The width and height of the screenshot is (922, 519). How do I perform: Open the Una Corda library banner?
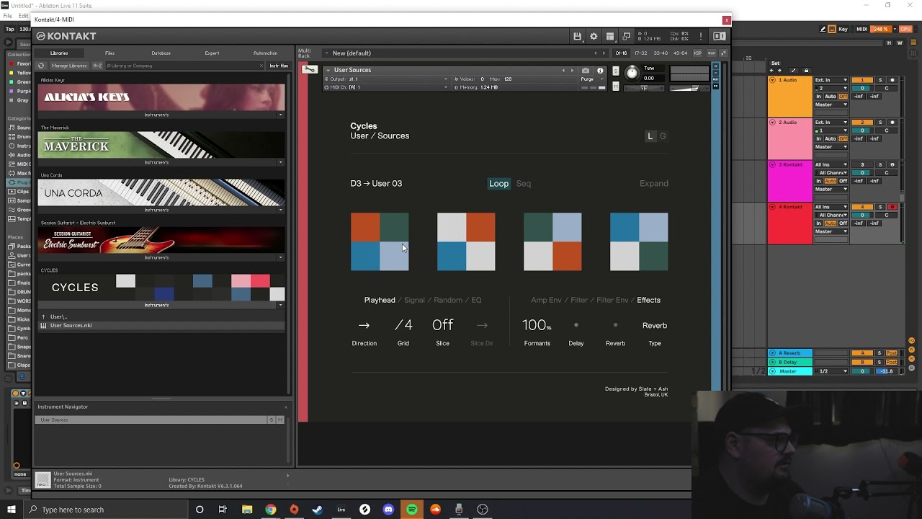point(163,193)
